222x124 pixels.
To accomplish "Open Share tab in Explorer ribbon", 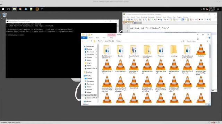I will (x=97, y=38).
